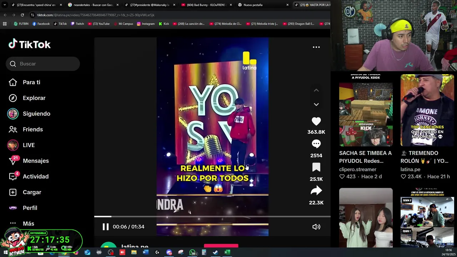Open the Instagram bookmark
The height and width of the screenshot is (257, 457).
(146, 24)
